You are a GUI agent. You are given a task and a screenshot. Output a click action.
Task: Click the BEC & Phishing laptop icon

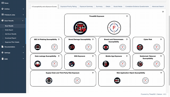38,47
